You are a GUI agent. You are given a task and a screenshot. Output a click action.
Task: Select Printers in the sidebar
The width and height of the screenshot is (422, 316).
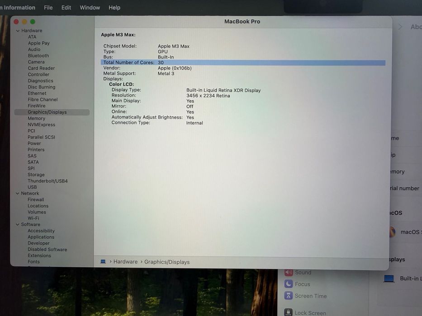tap(36, 150)
